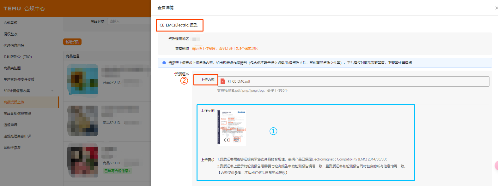Open the 侵权整改 menu item
Image resolution: width=498 pixels, height=186 pixels.
point(10,34)
